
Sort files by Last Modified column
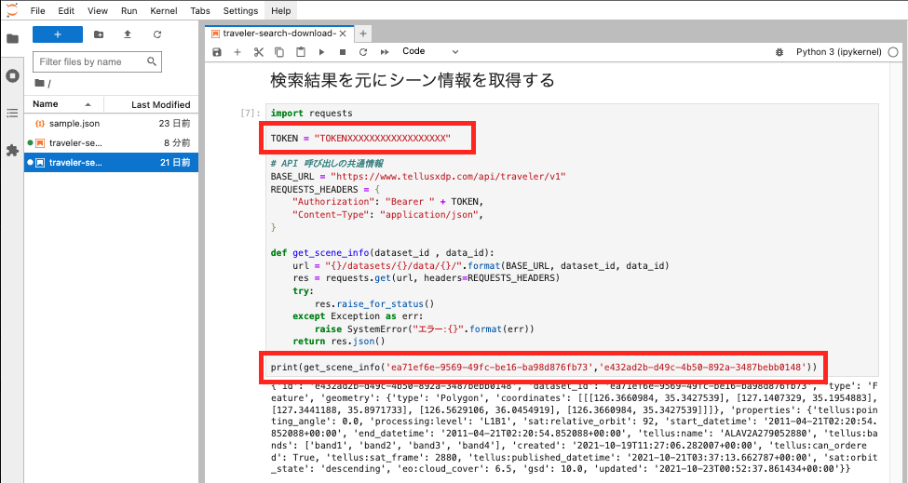(152, 105)
